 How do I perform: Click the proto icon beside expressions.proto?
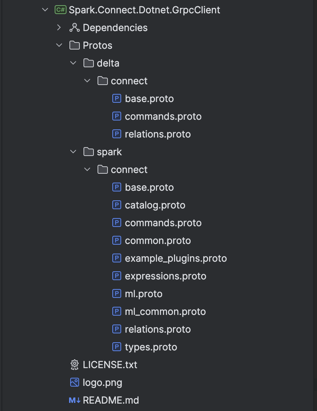117,276
